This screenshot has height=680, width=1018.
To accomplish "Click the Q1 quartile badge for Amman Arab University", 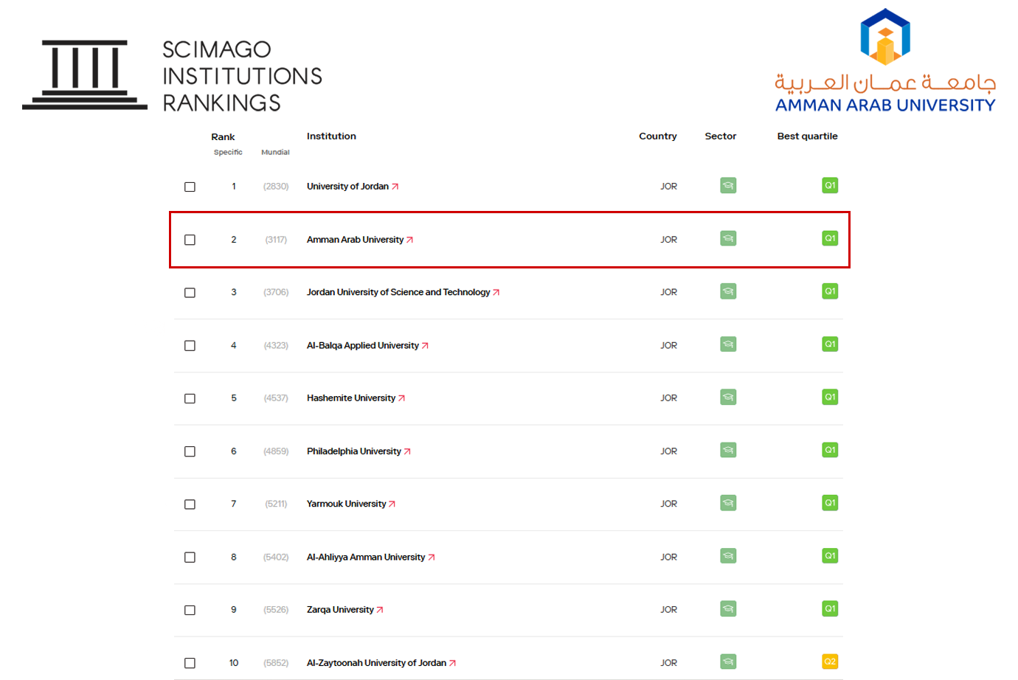I will (x=830, y=239).
